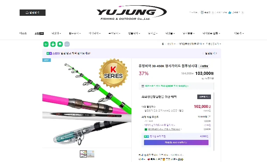Click alert link at right of lavender store banner
267x162 pixels.
click(211, 53)
